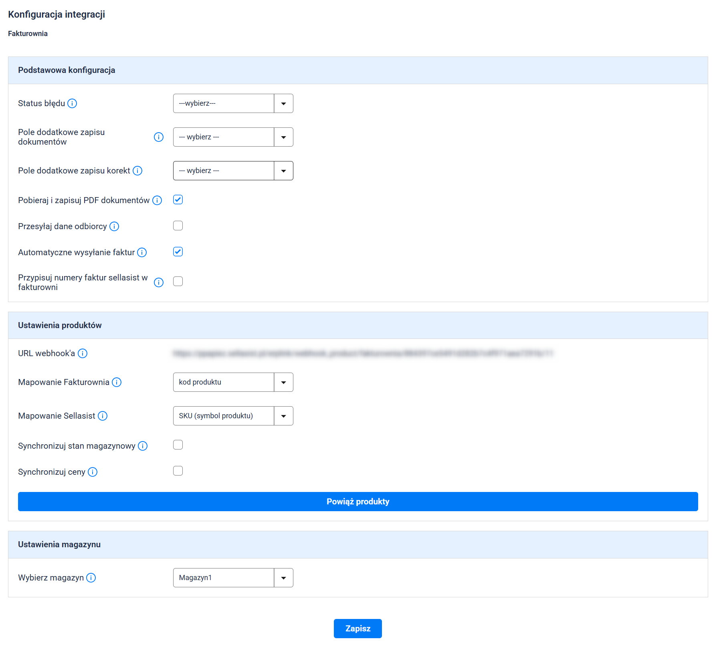
Task: Click info icon beside Przesyłaj dane odbiorcy
Action: tap(114, 226)
